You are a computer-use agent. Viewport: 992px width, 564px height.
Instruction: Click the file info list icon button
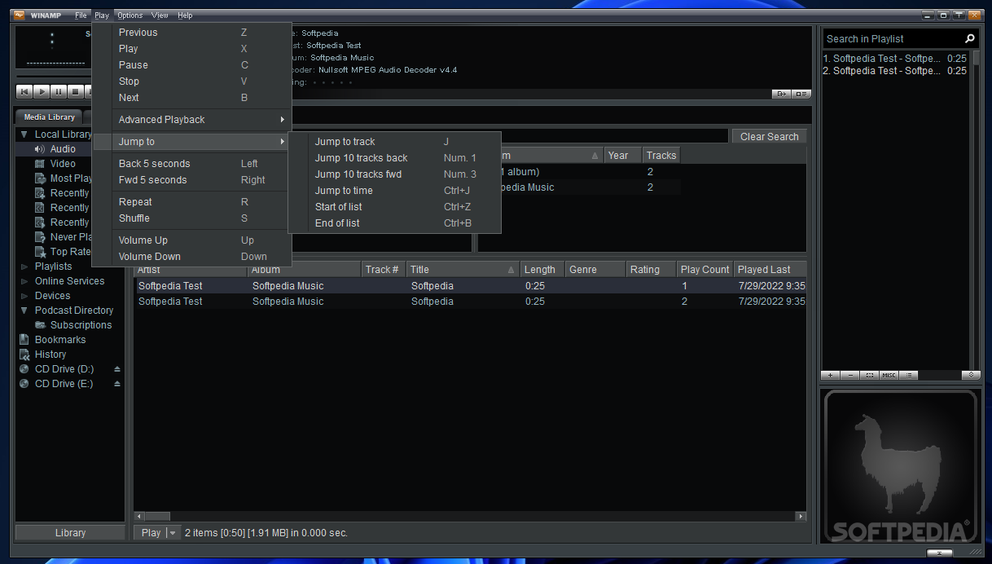click(x=801, y=94)
